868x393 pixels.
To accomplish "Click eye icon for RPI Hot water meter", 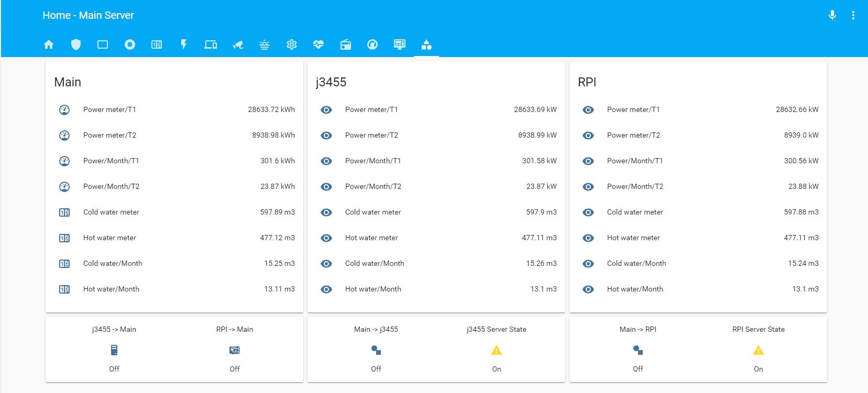I will click(588, 238).
